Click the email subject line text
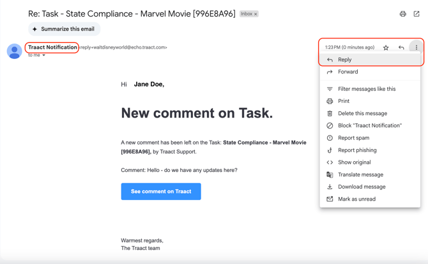The height and width of the screenshot is (264, 428). 132,13
